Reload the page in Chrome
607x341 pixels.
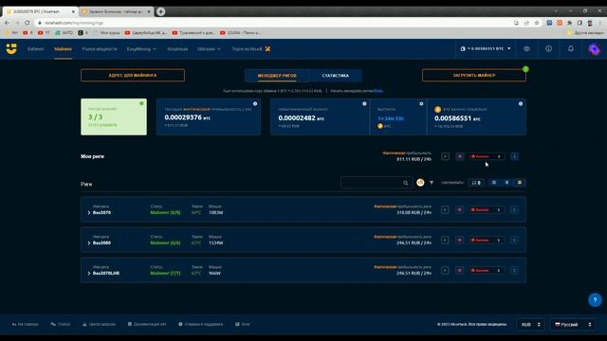pyautogui.click(x=28, y=23)
